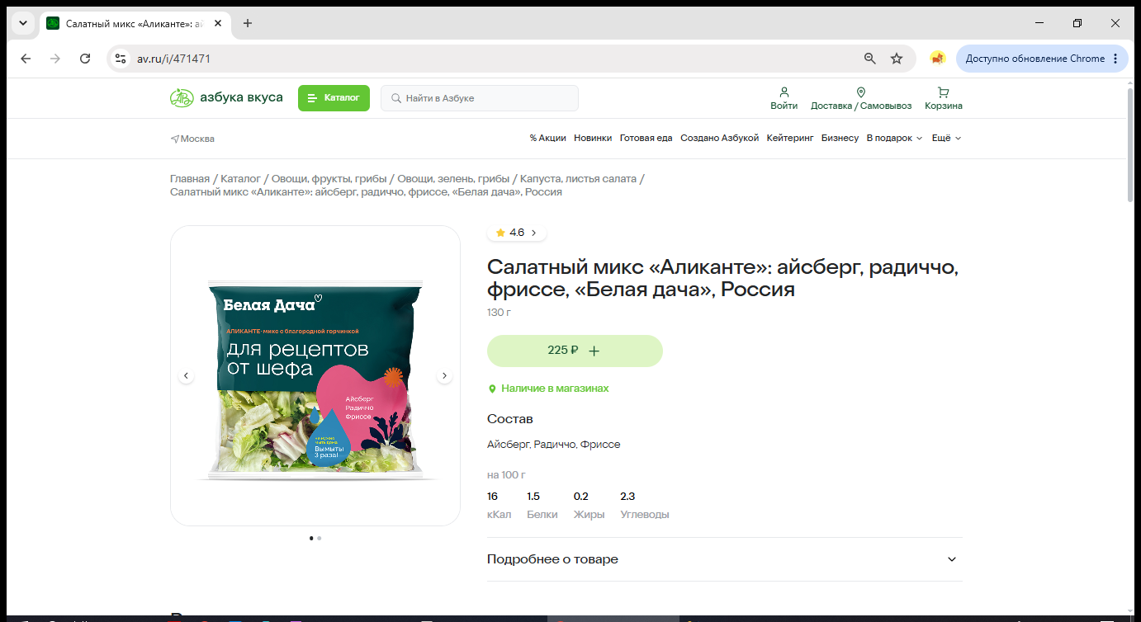Go to Капуста, листья салата breadcrumb
Image resolution: width=1141 pixels, height=622 pixels.
click(578, 179)
